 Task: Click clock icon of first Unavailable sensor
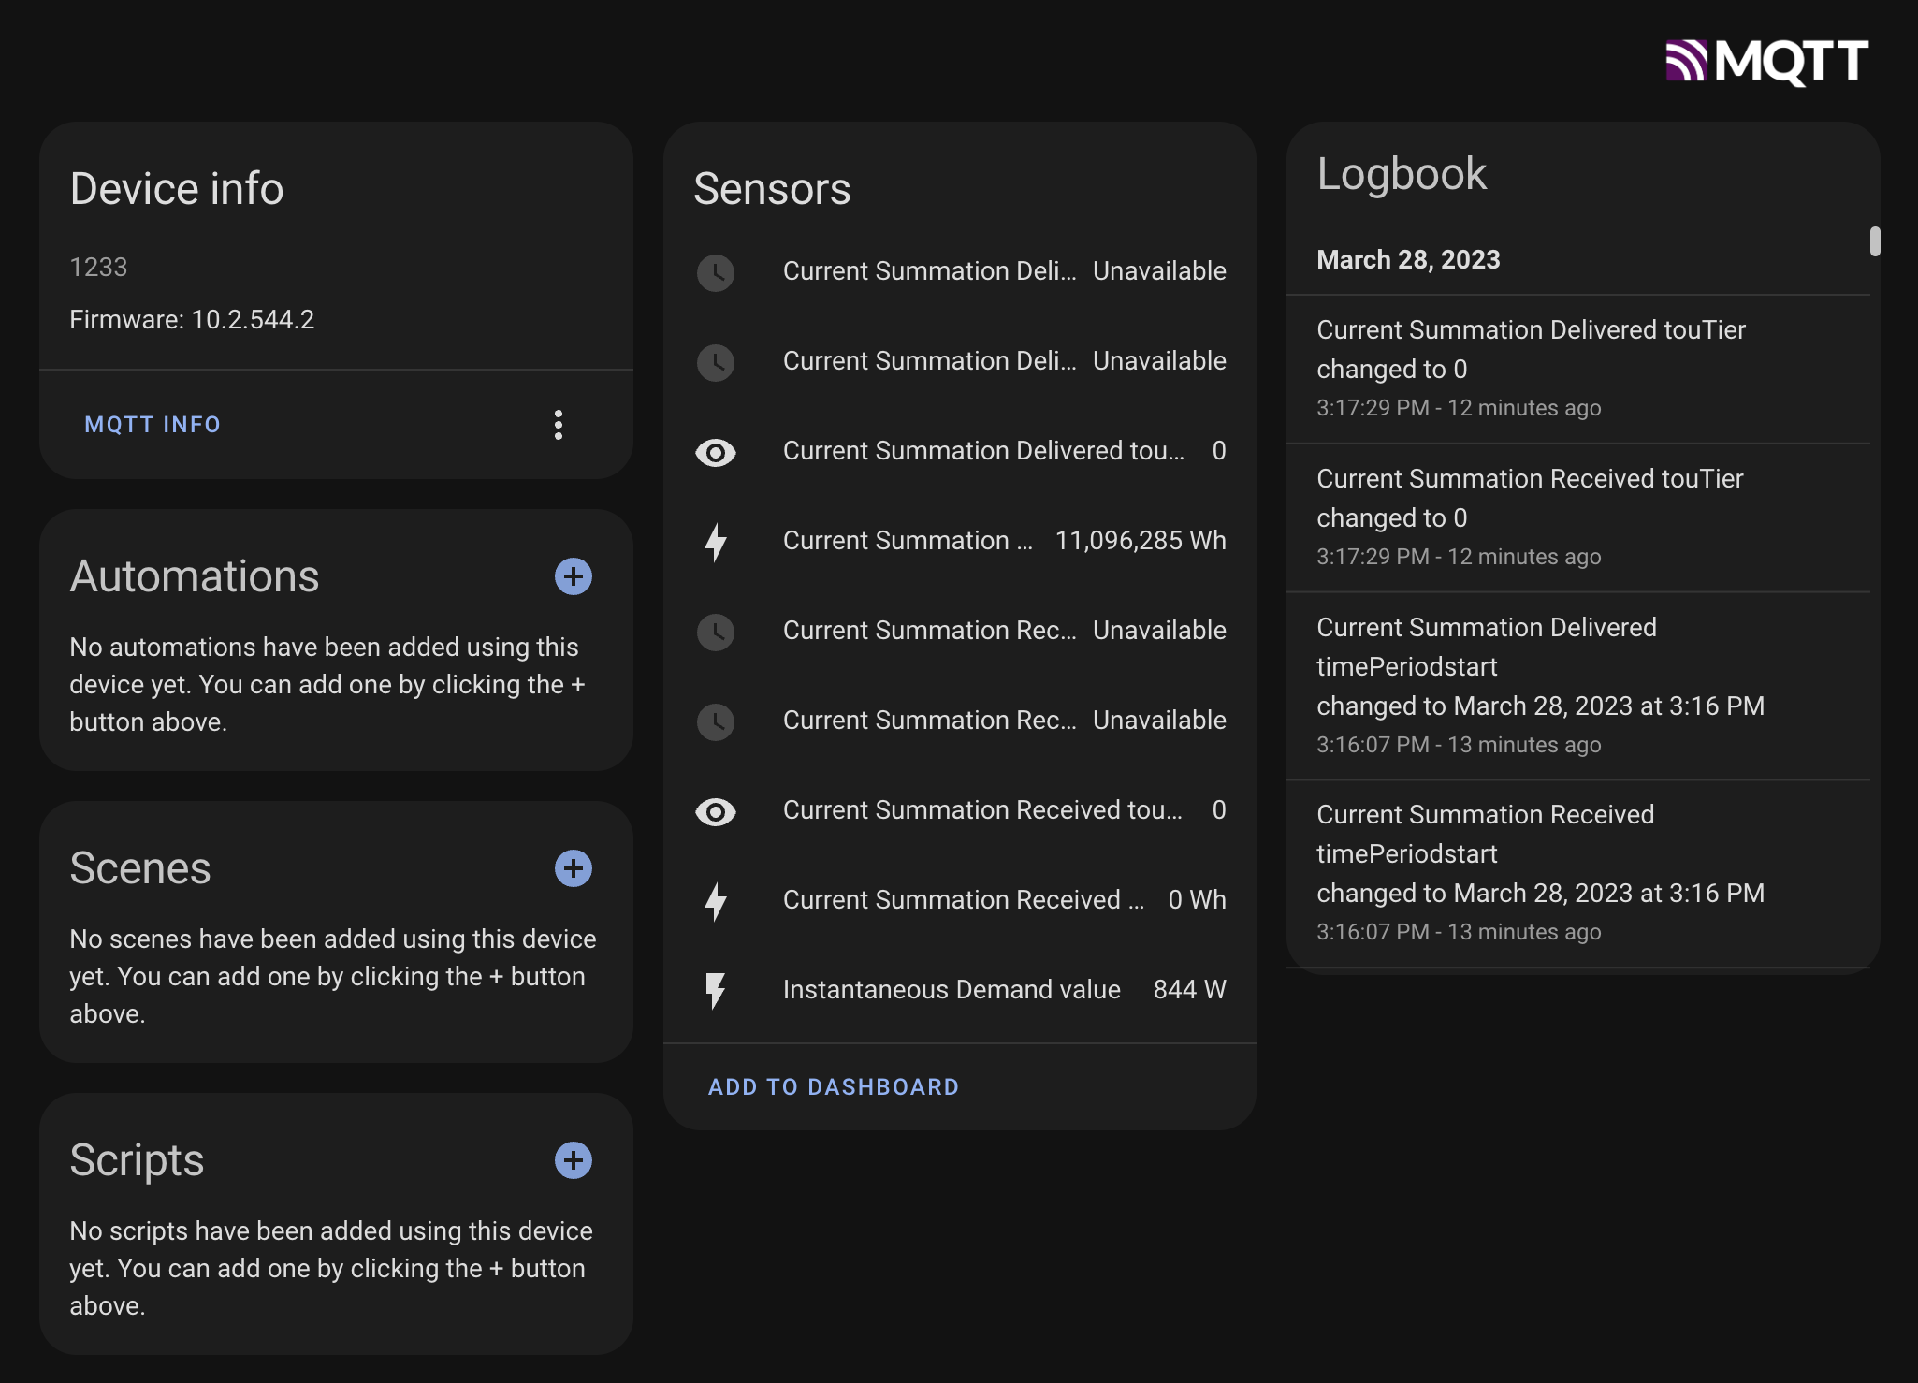[x=716, y=273]
